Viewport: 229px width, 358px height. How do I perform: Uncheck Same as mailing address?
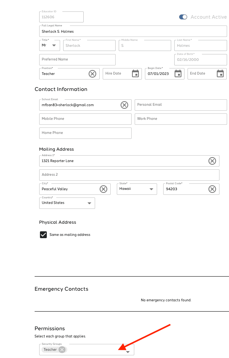[43, 235]
